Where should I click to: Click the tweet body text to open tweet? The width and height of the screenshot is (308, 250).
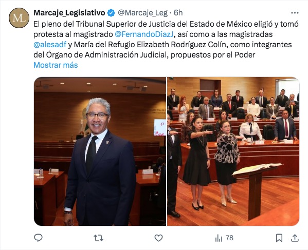tap(166, 40)
